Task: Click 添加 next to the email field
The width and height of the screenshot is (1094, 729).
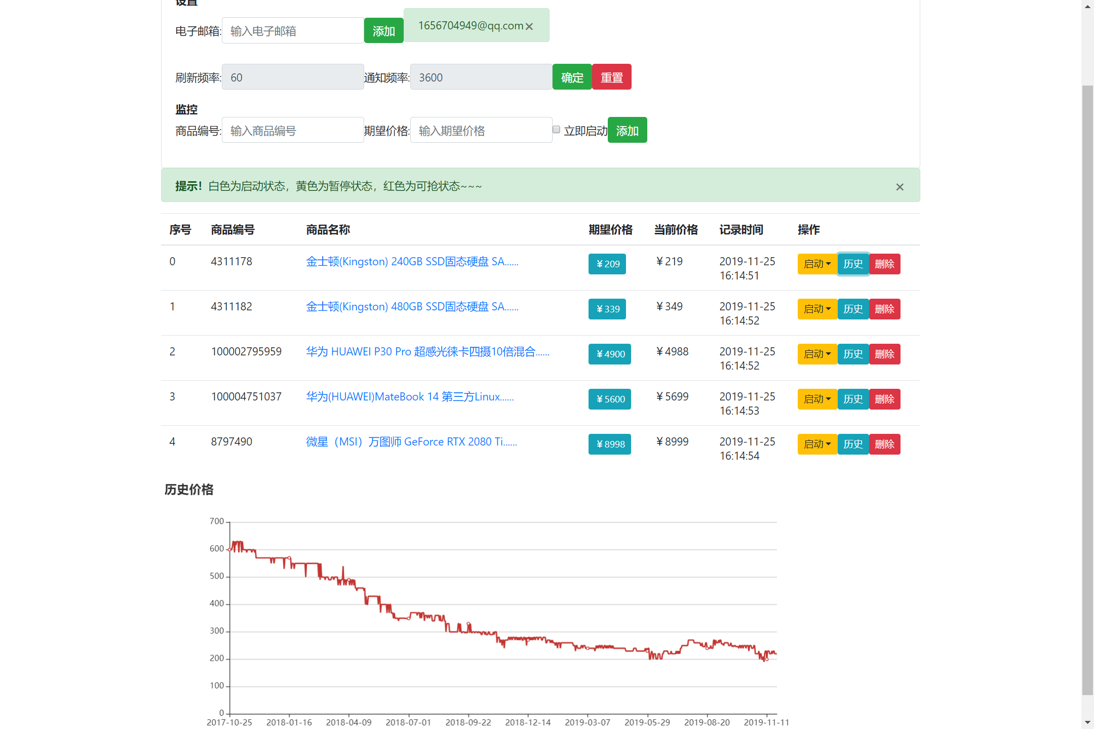Action: click(x=383, y=31)
